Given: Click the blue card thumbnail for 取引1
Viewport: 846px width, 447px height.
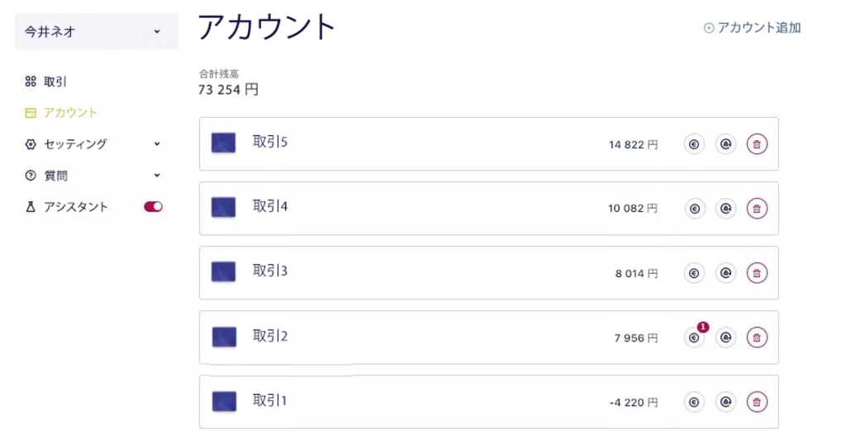Looking at the screenshot, I should (224, 402).
